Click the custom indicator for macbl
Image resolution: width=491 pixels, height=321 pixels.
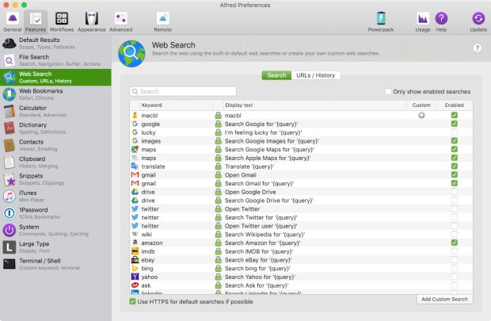pyautogui.click(x=421, y=116)
